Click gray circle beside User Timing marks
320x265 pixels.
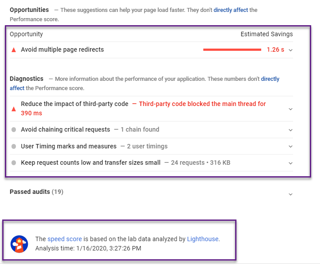(14, 146)
